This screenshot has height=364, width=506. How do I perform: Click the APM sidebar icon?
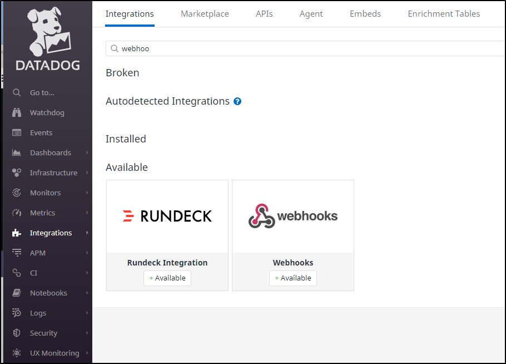[17, 253]
